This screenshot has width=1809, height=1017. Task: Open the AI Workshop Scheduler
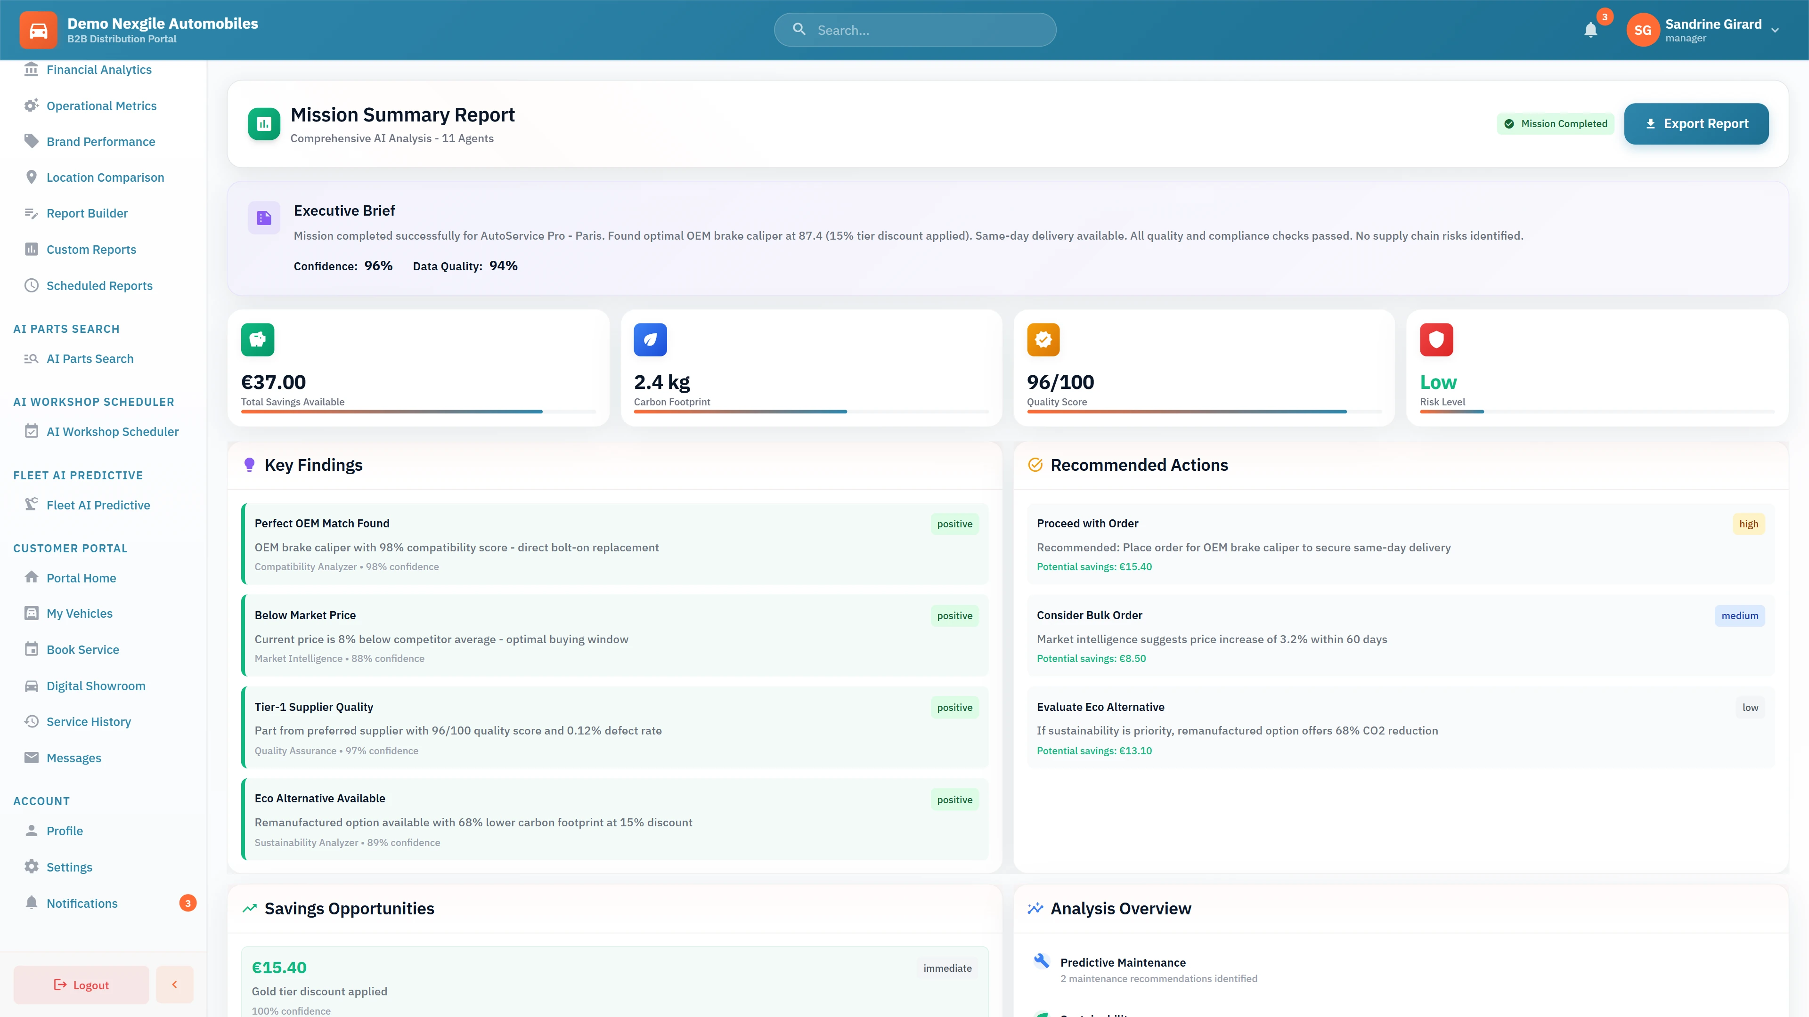[x=113, y=432]
